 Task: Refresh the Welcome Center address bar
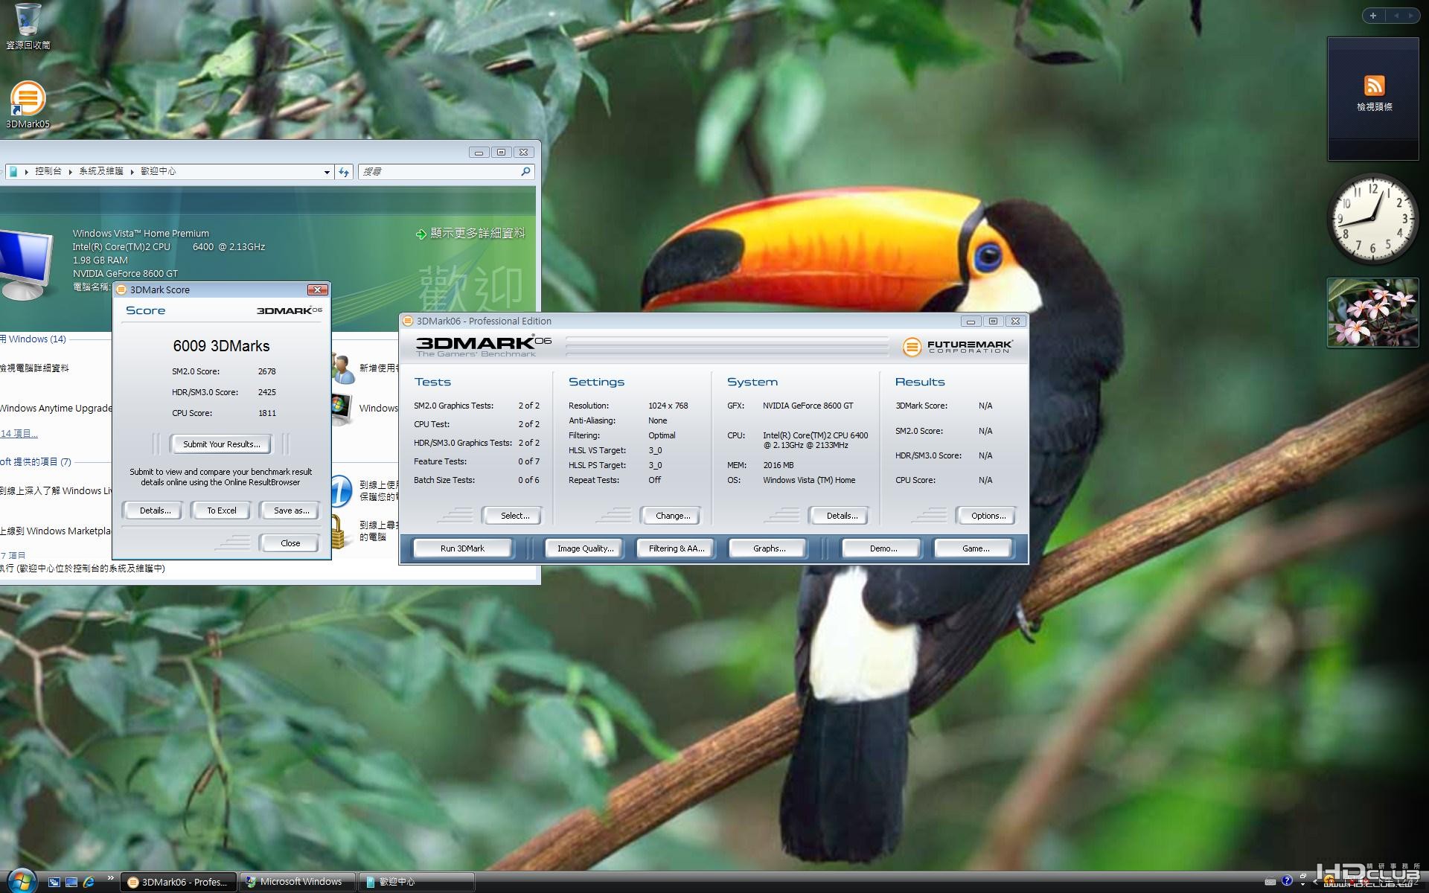pos(343,172)
